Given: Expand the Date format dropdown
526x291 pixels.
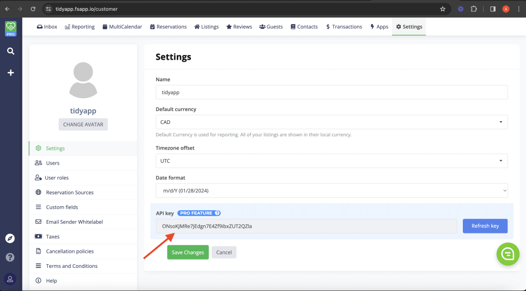Looking at the screenshot, I should coord(331,191).
